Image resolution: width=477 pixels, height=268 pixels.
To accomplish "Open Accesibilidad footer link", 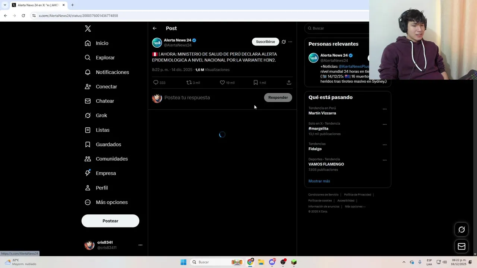I will tap(346, 201).
